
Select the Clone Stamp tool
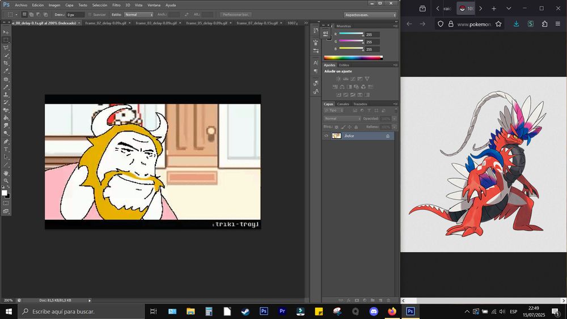[6, 95]
